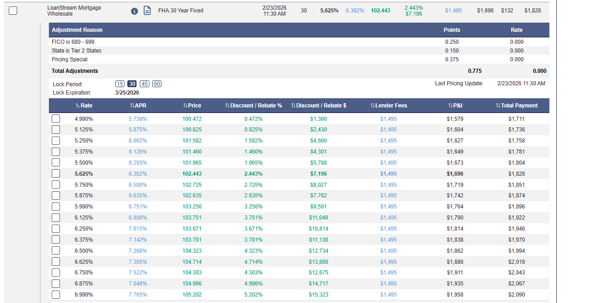Screen dimensions: 596x303
Task: Tick the 6.990% rate row checkbox
Action: [x=56, y=295]
